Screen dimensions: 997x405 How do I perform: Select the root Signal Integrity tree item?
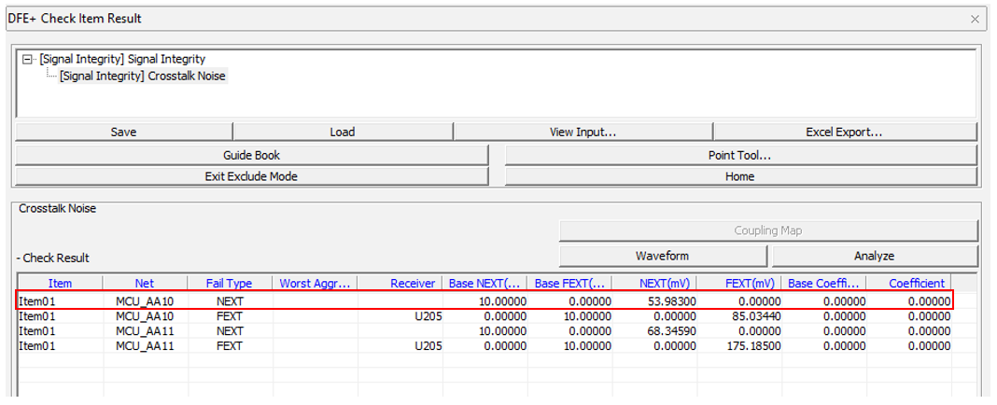(122, 60)
